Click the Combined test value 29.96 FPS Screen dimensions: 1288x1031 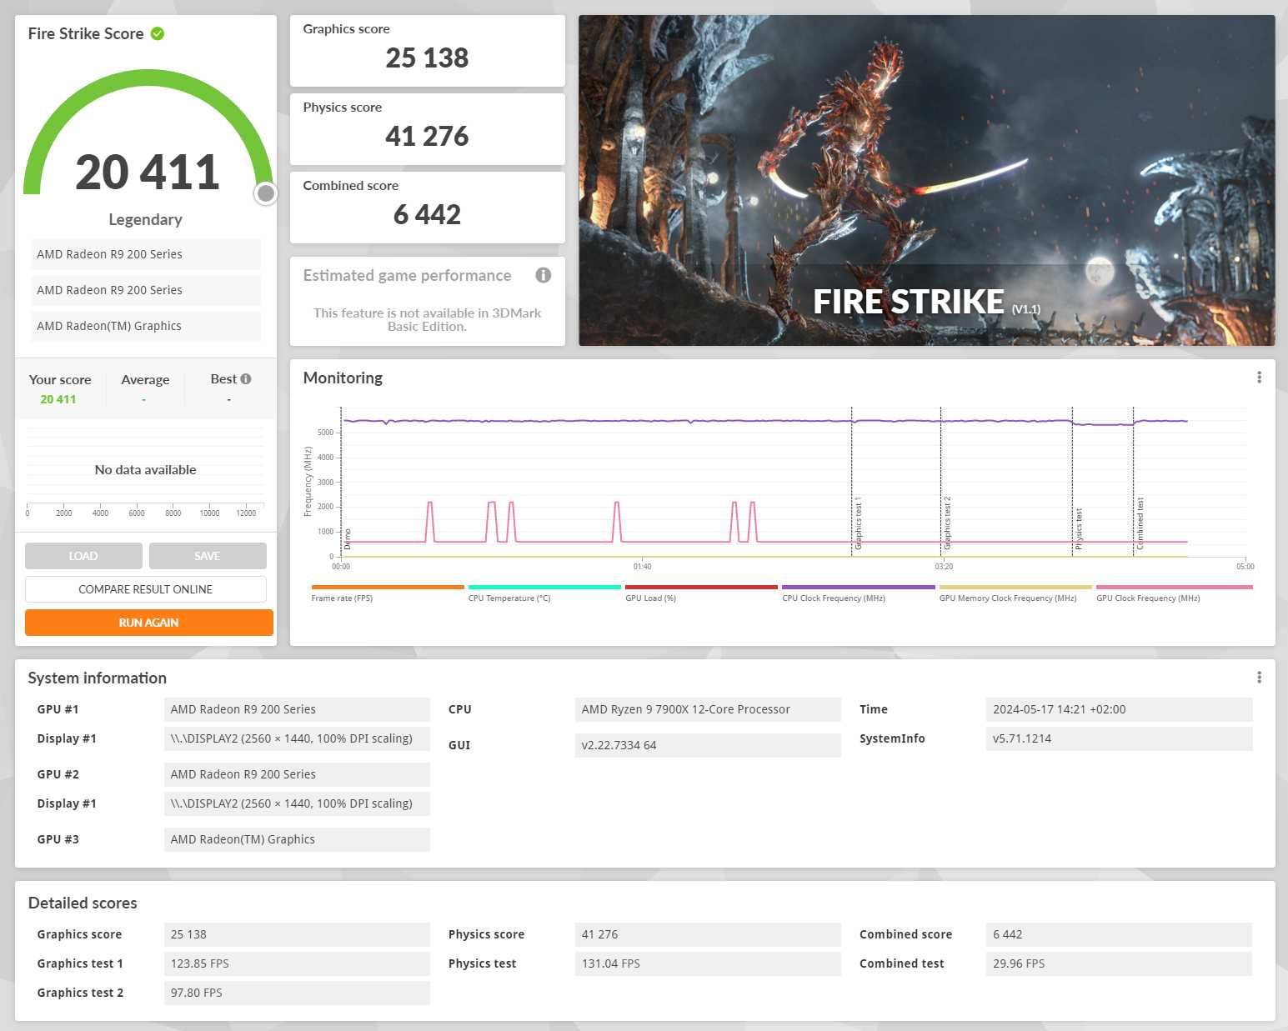point(1119,963)
